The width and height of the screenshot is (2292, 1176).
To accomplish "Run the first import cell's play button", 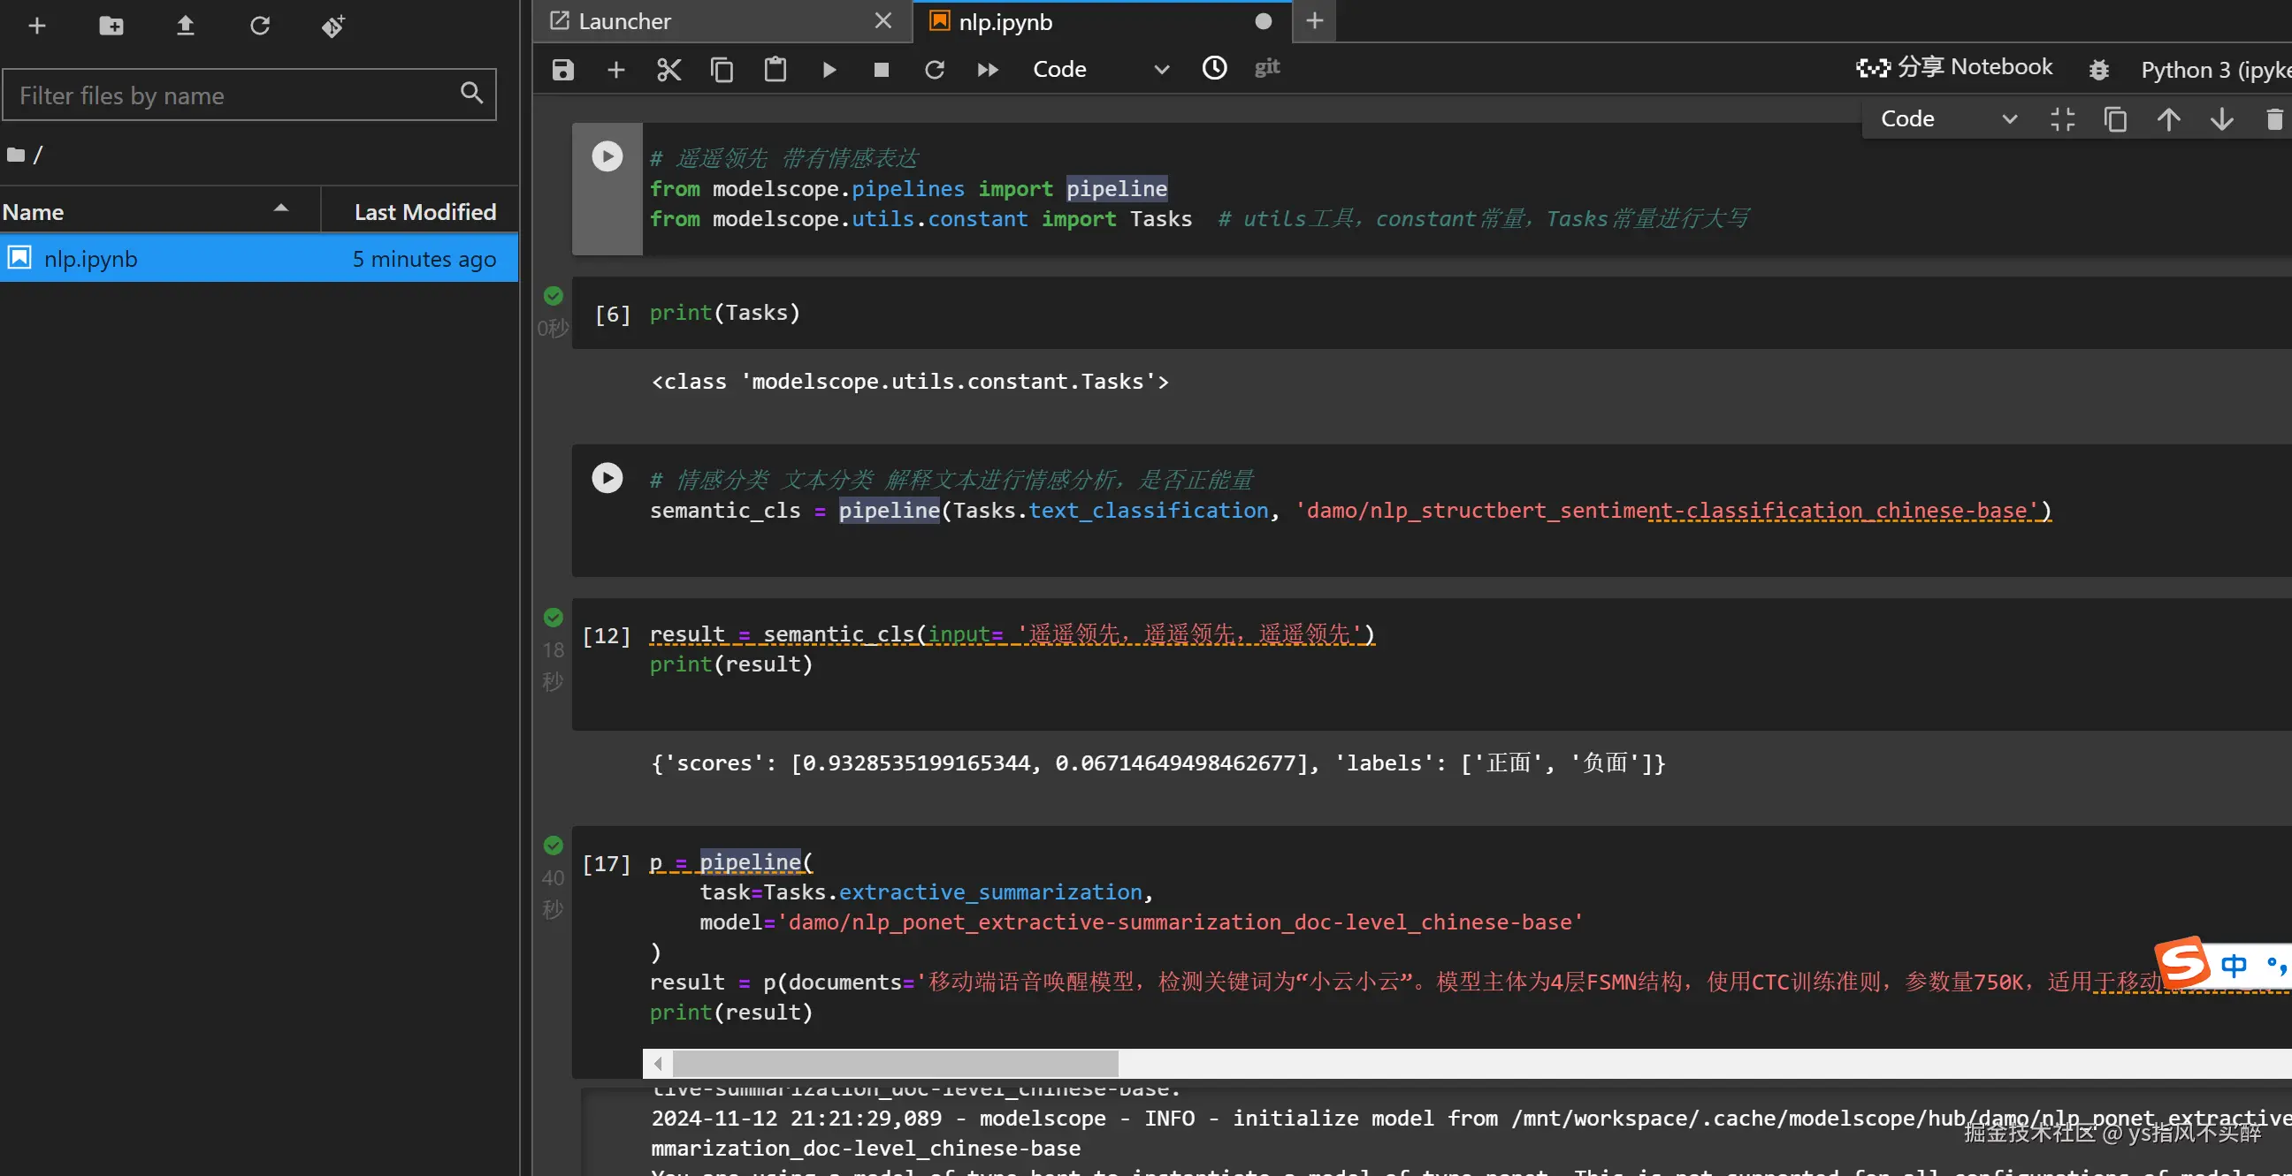I will [607, 156].
